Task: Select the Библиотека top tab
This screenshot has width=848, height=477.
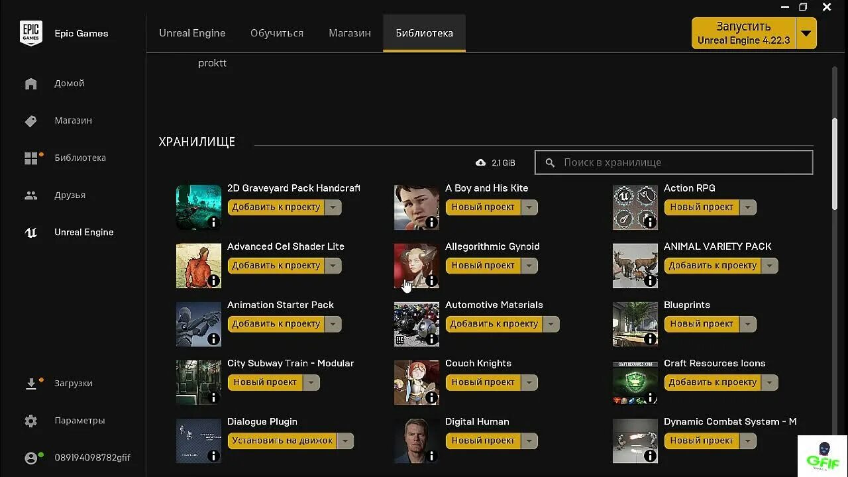Action: (x=425, y=33)
